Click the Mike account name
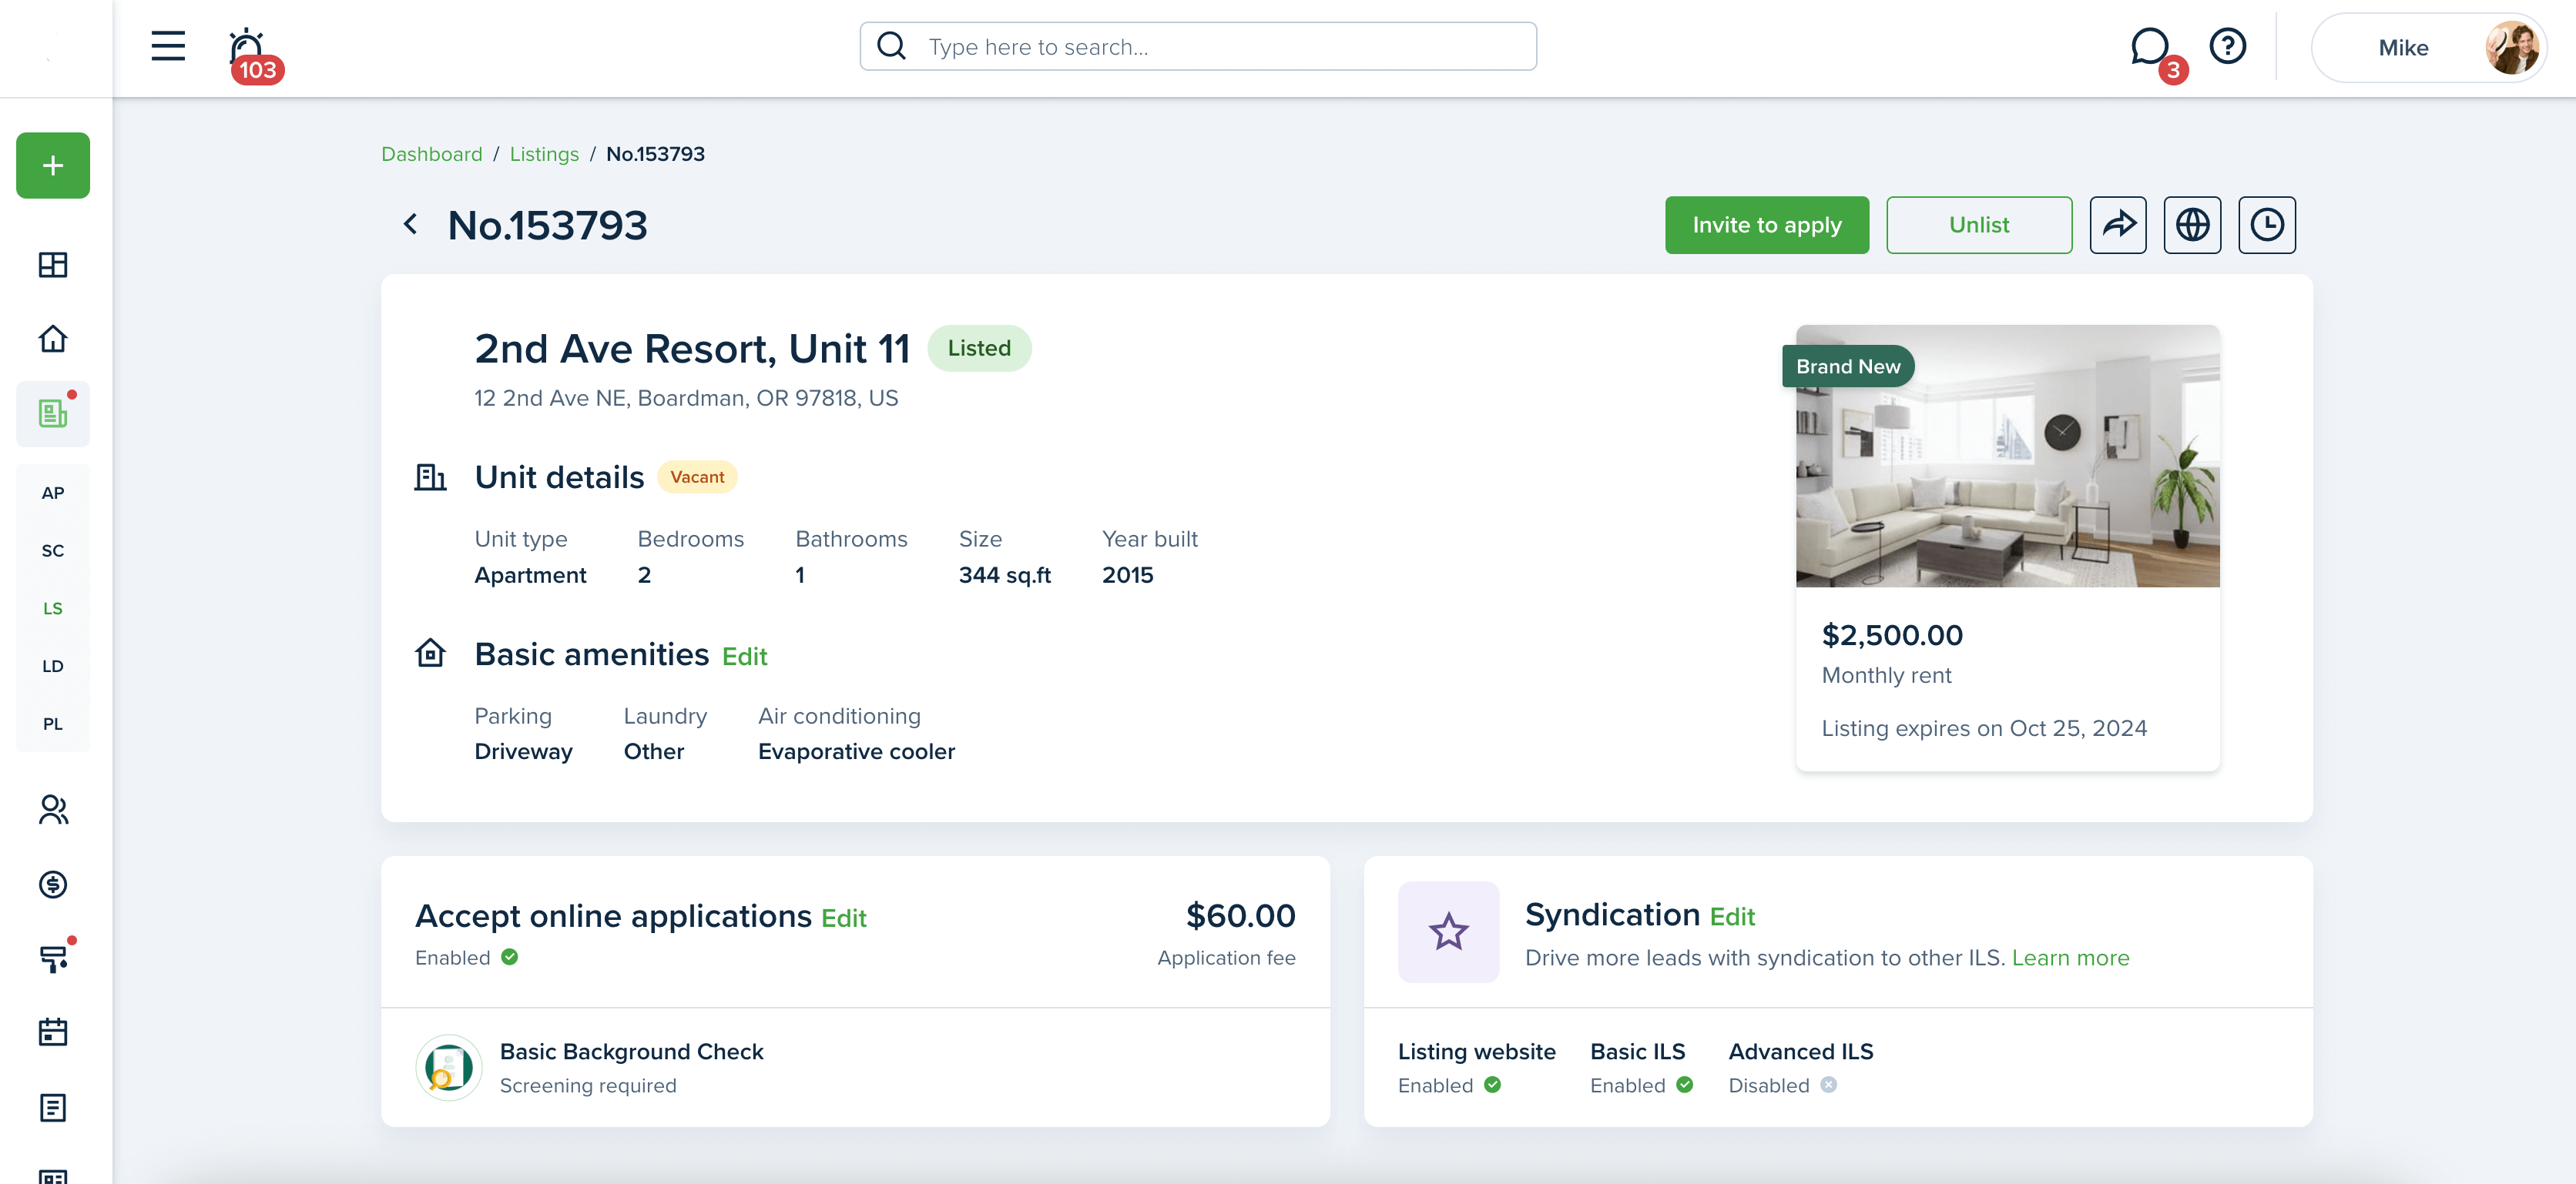Screen dimensions: 2576x1184 (2402, 48)
